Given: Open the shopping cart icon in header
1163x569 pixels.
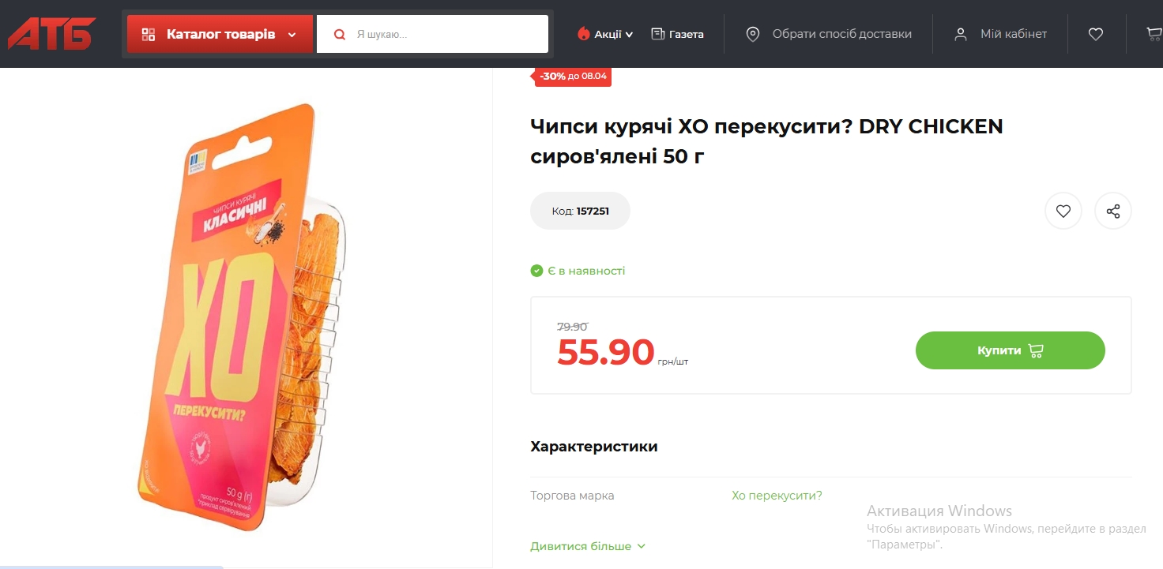Looking at the screenshot, I should point(1154,34).
